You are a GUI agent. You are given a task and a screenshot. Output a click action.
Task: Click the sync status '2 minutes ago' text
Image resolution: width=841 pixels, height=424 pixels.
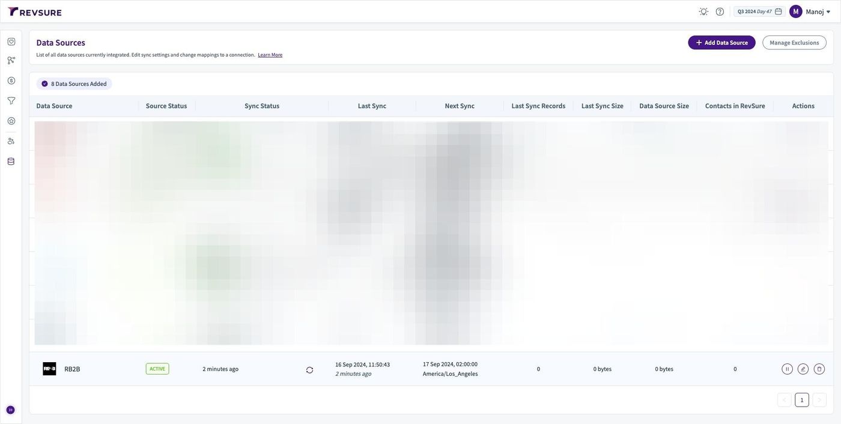[220, 369]
